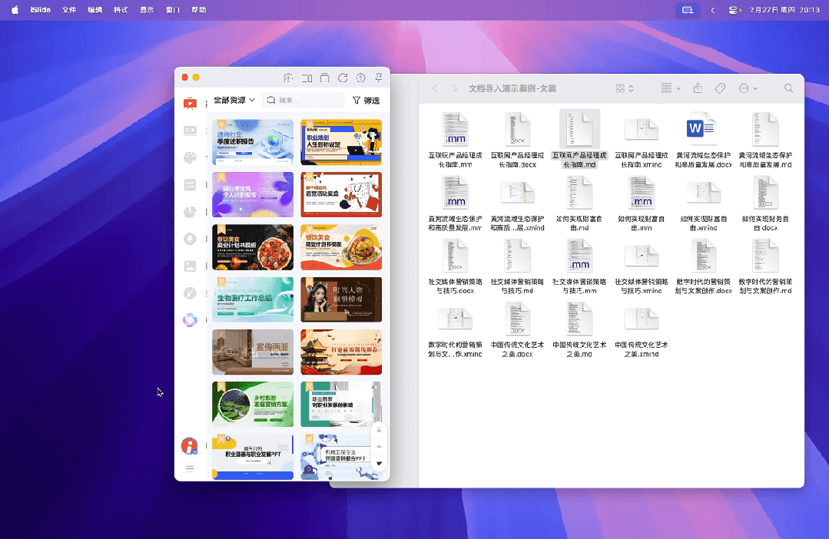829x539 pixels.
Task: Open the 格式 menu in the menu bar
Action: [x=120, y=11]
